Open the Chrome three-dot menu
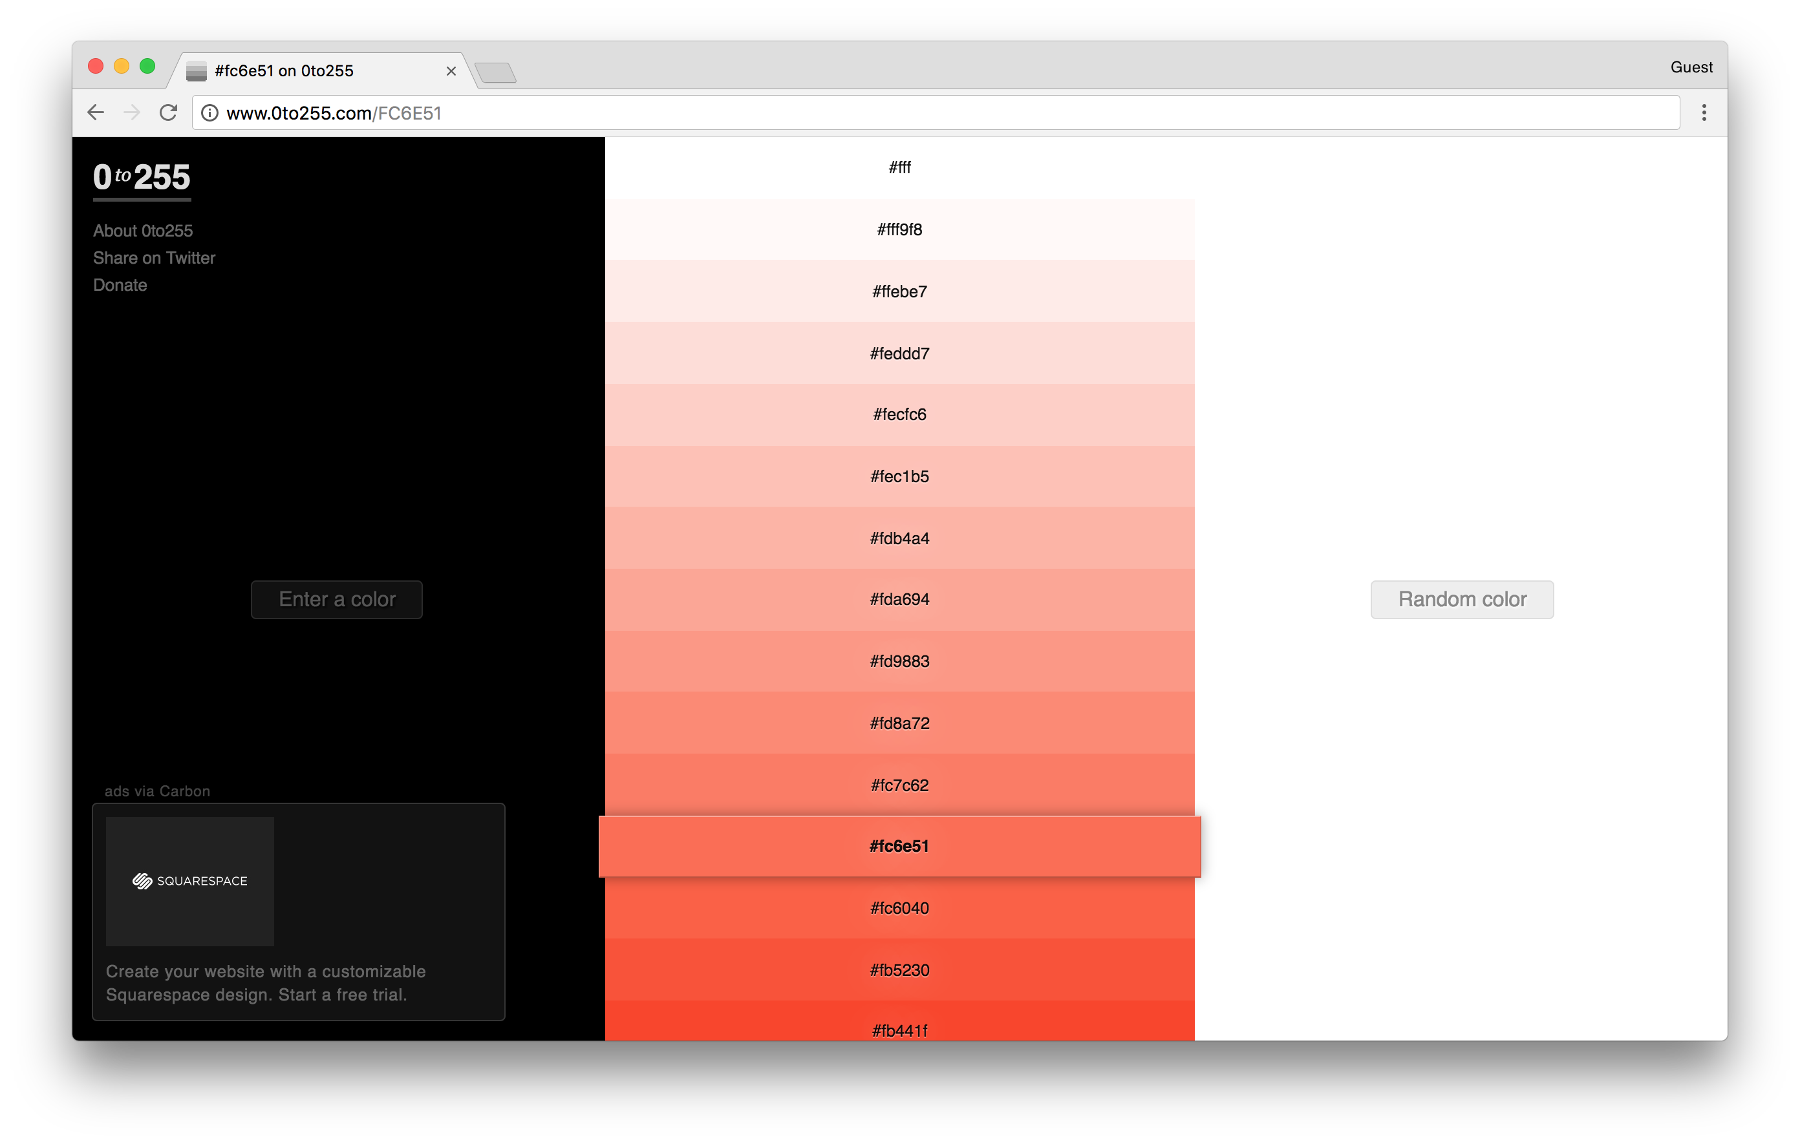Viewport: 1800px width, 1144px height. (1704, 113)
